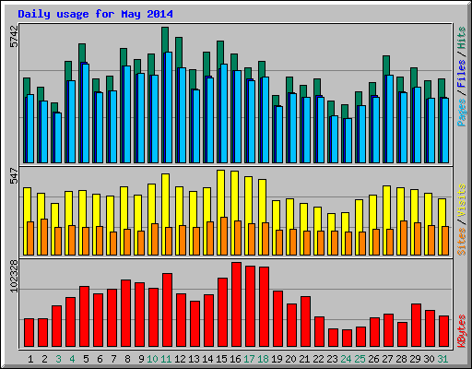Click the "Daily usage for May 2014" title
472x369 pixels.
point(95,14)
